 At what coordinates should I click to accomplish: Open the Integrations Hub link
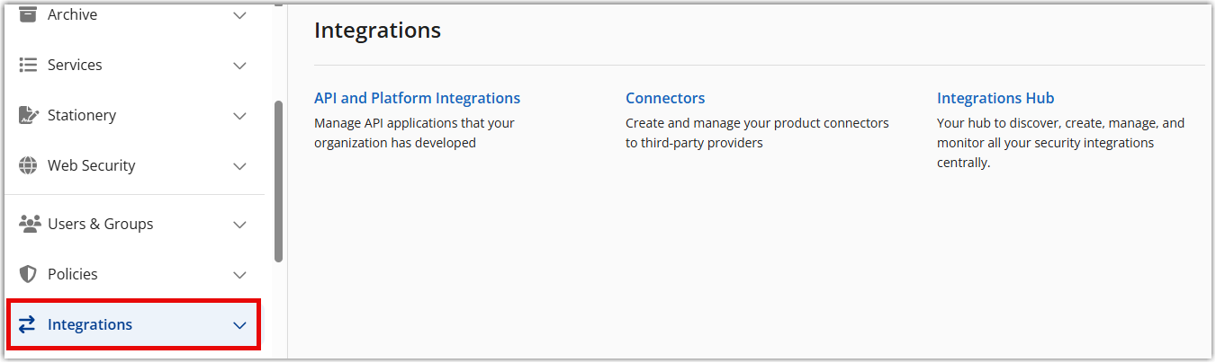coord(995,98)
